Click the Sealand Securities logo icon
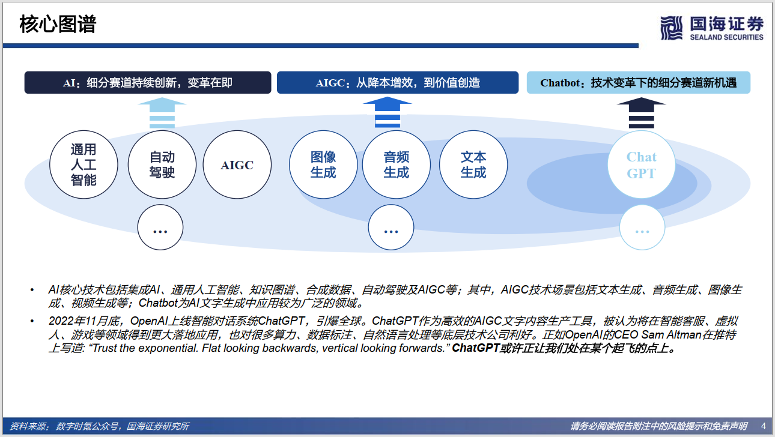The image size is (775, 437). tap(672, 28)
